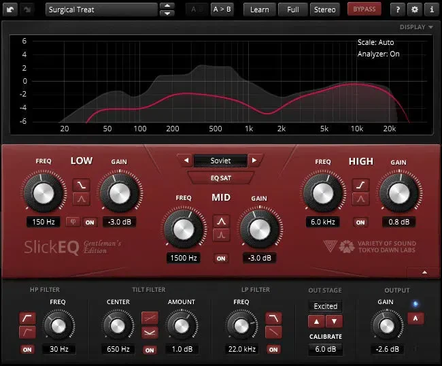This screenshot has height=366, width=442.
Task: Switch A/B state toggle
Action: 197,10
